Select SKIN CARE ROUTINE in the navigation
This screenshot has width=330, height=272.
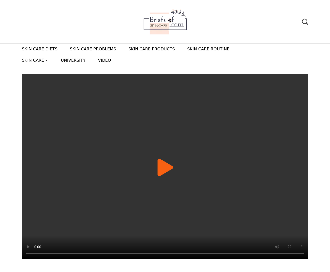208,49
